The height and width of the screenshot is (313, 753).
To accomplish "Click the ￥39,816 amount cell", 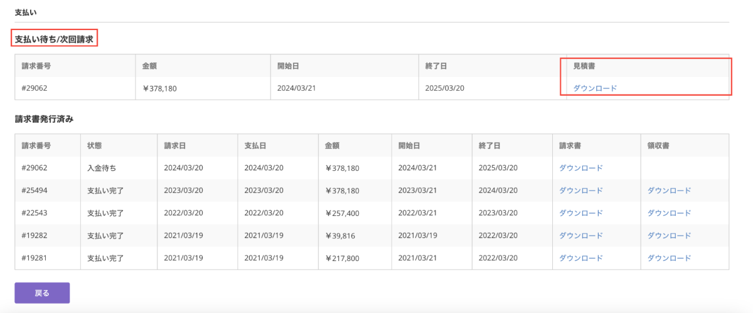I will coord(340,235).
